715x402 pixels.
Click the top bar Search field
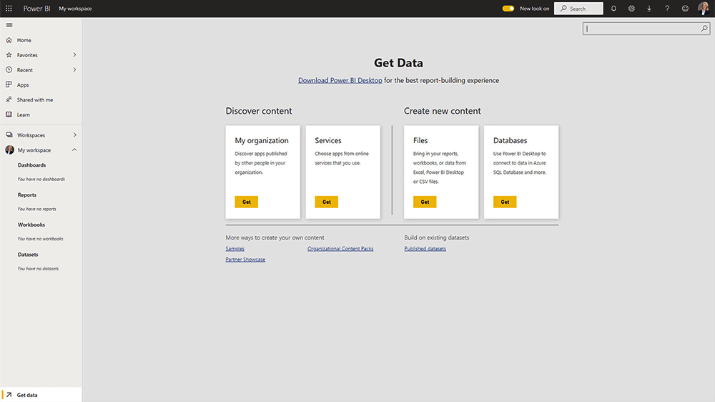point(578,8)
